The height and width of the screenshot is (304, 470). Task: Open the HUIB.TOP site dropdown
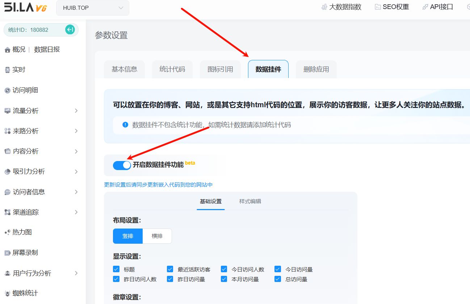93,8
